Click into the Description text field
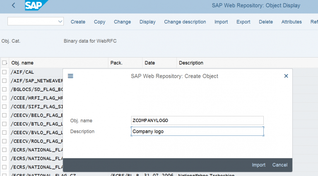This screenshot has width=318, height=176. point(197,132)
